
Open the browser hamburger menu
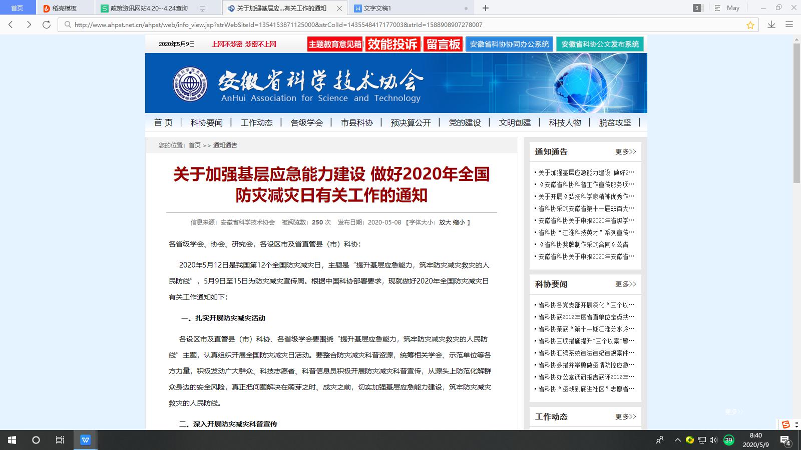pyautogui.click(x=789, y=24)
